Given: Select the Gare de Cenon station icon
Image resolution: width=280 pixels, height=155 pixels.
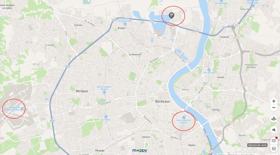Looking at the screenshot, I should click(x=209, y=70).
